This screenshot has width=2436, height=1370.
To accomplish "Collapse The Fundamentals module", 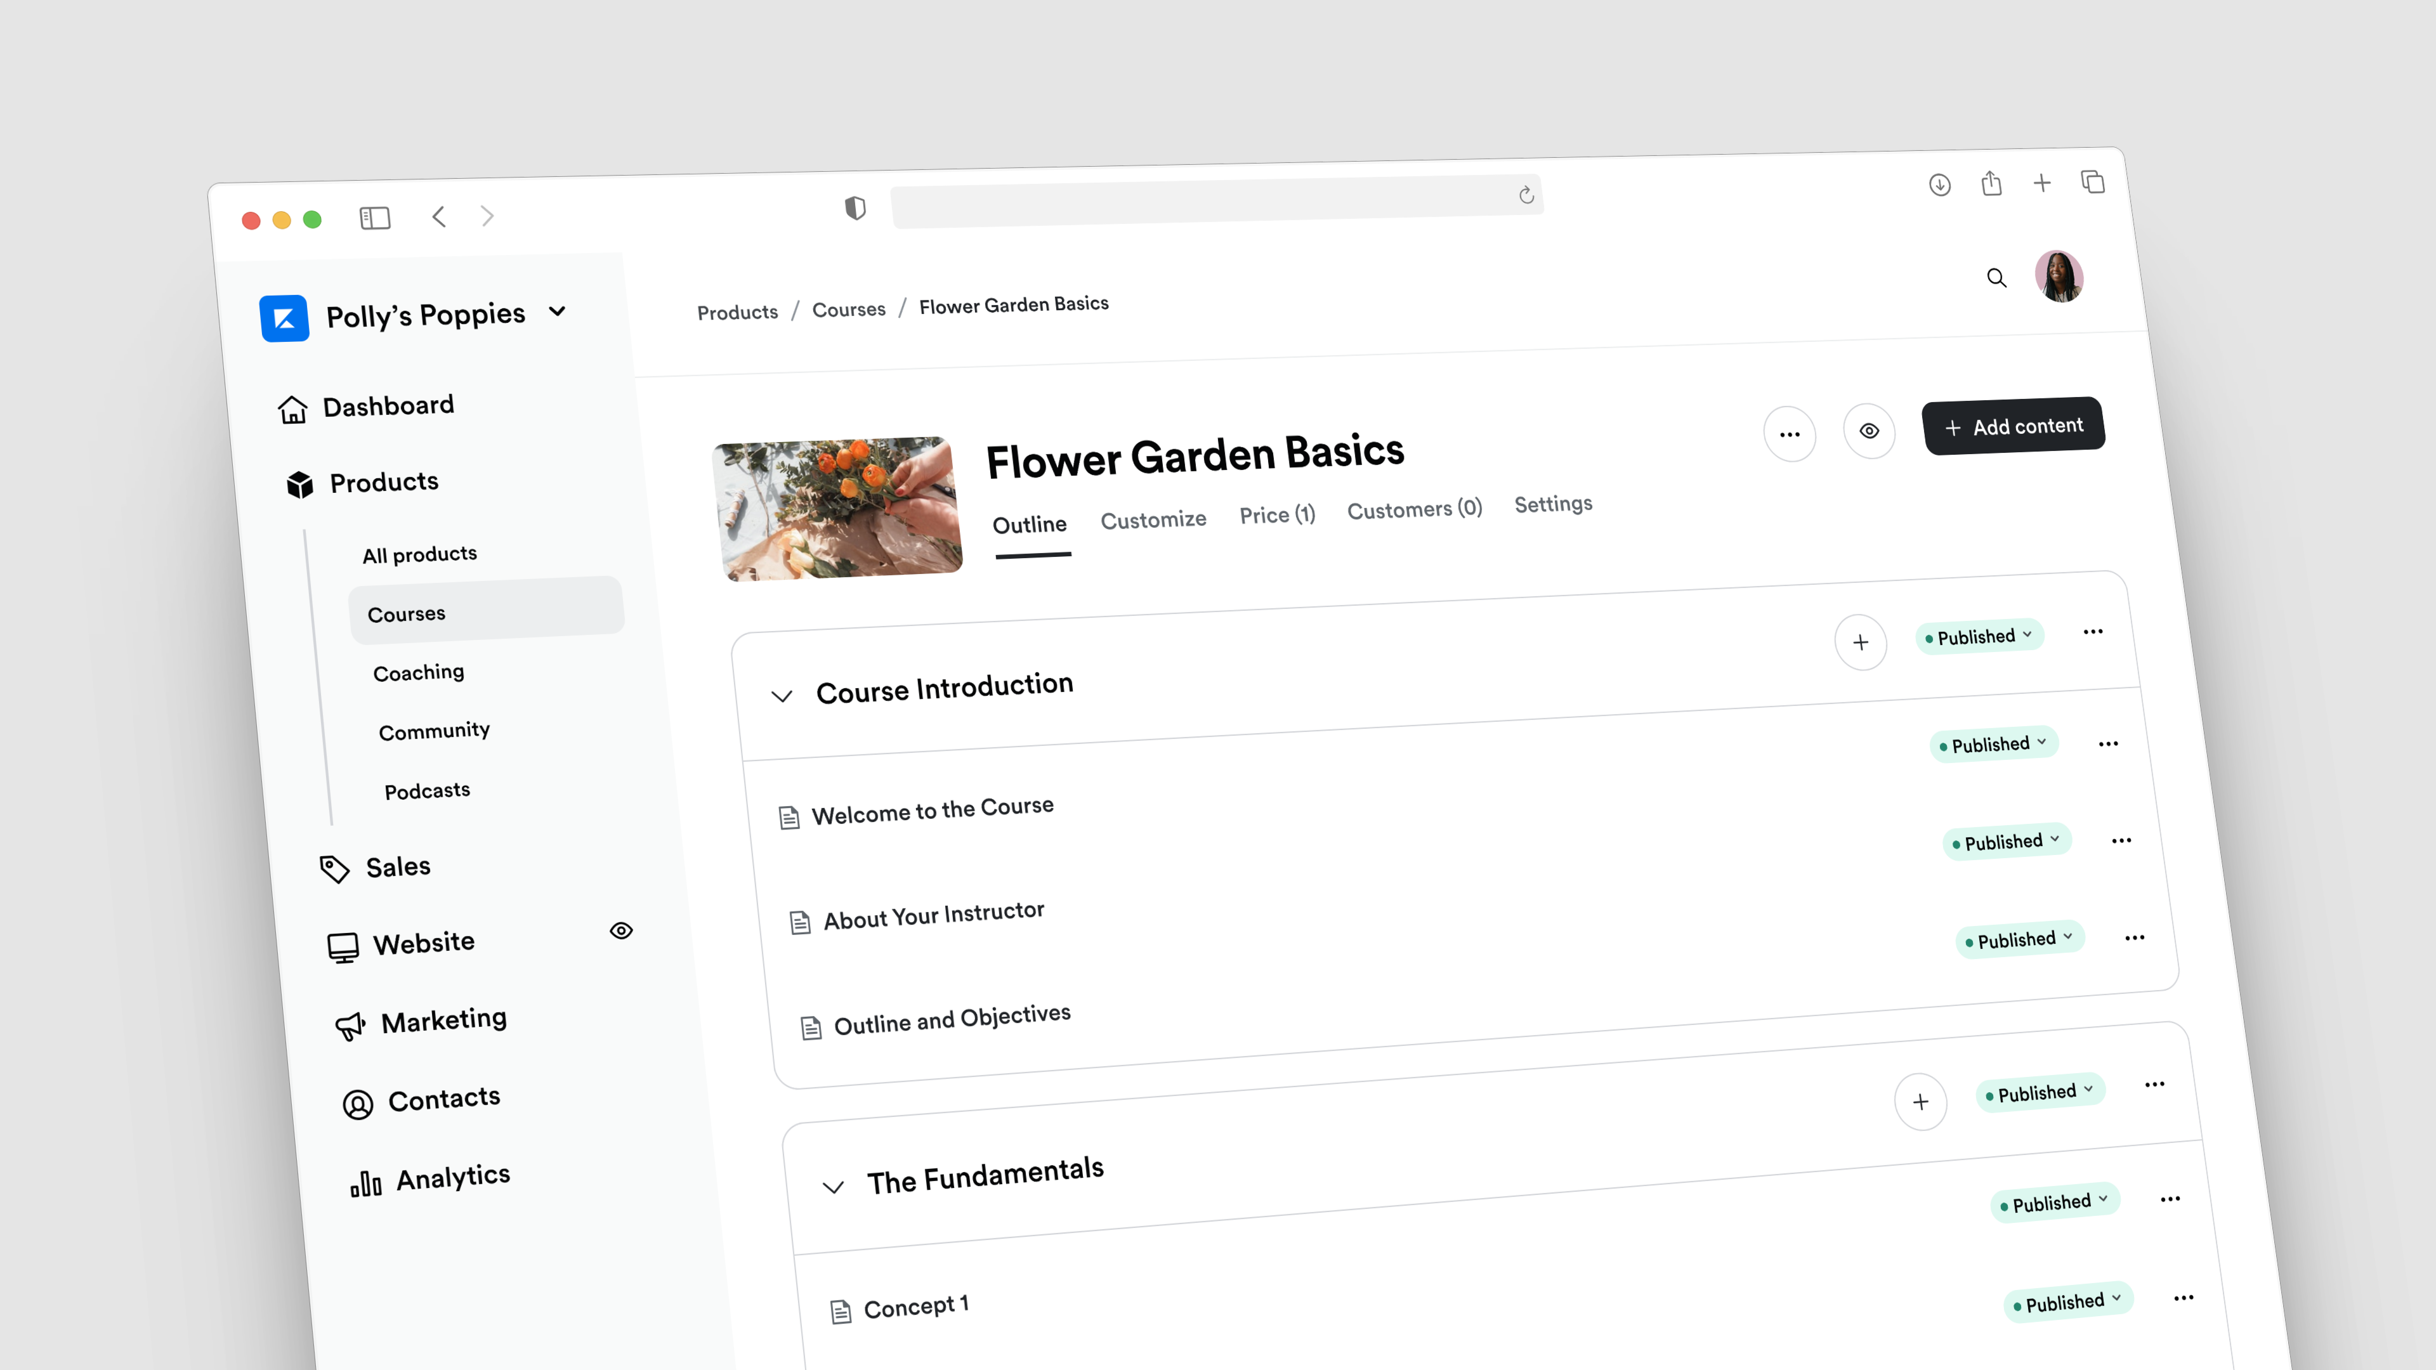I will [x=832, y=1187].
